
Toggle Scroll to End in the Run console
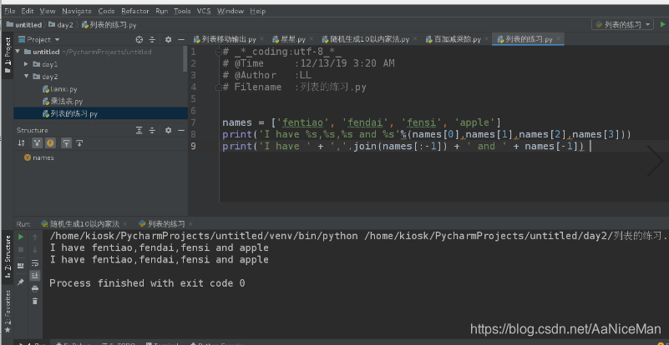coord(35,275)
